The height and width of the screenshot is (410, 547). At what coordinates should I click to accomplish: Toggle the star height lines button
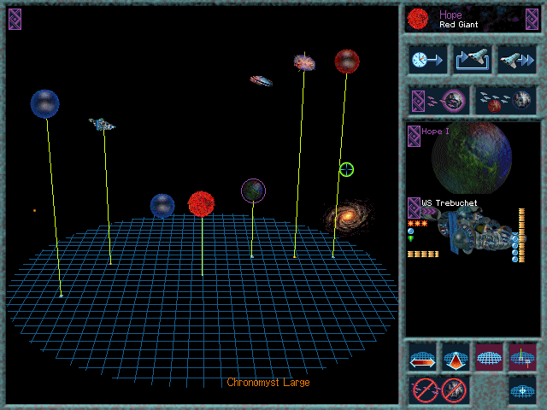click(x=522, y=357)
